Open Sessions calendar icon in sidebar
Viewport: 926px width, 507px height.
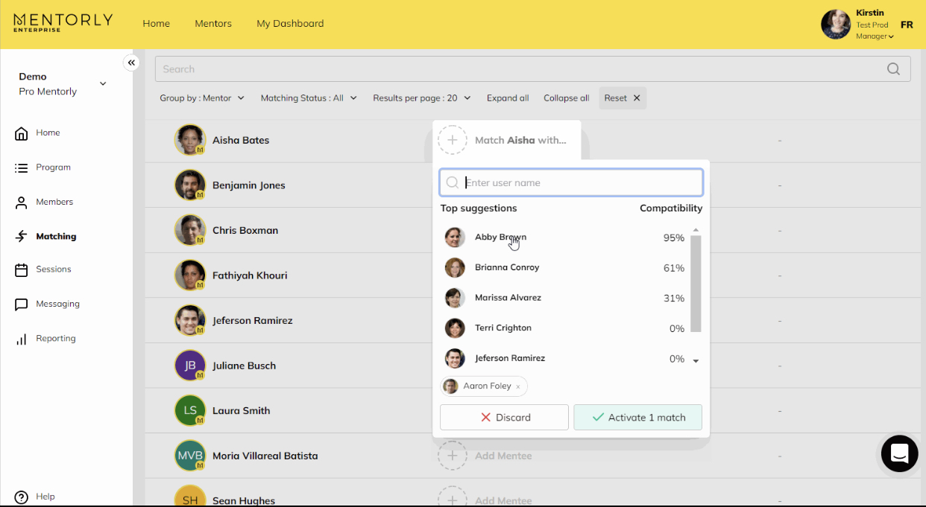coord(22,270)
